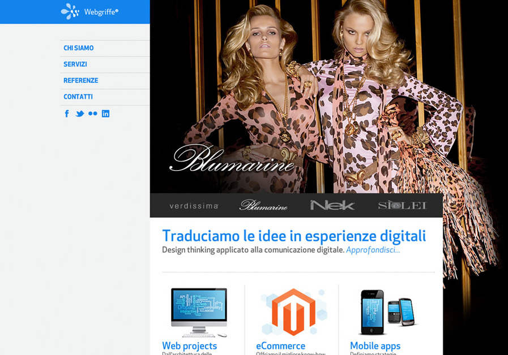508x355 pixels.
Task: Click the smartphones Mobile apps image
Action: (x=387, y=312)
